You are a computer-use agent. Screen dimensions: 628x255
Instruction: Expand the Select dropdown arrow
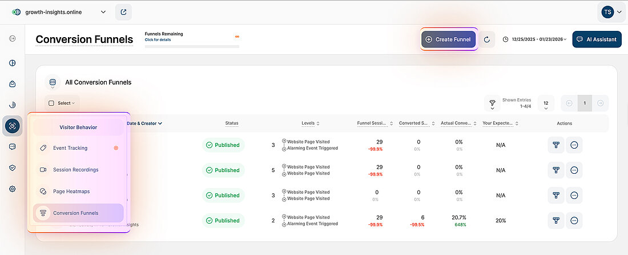pyautogui.click(x=73, y=103)
